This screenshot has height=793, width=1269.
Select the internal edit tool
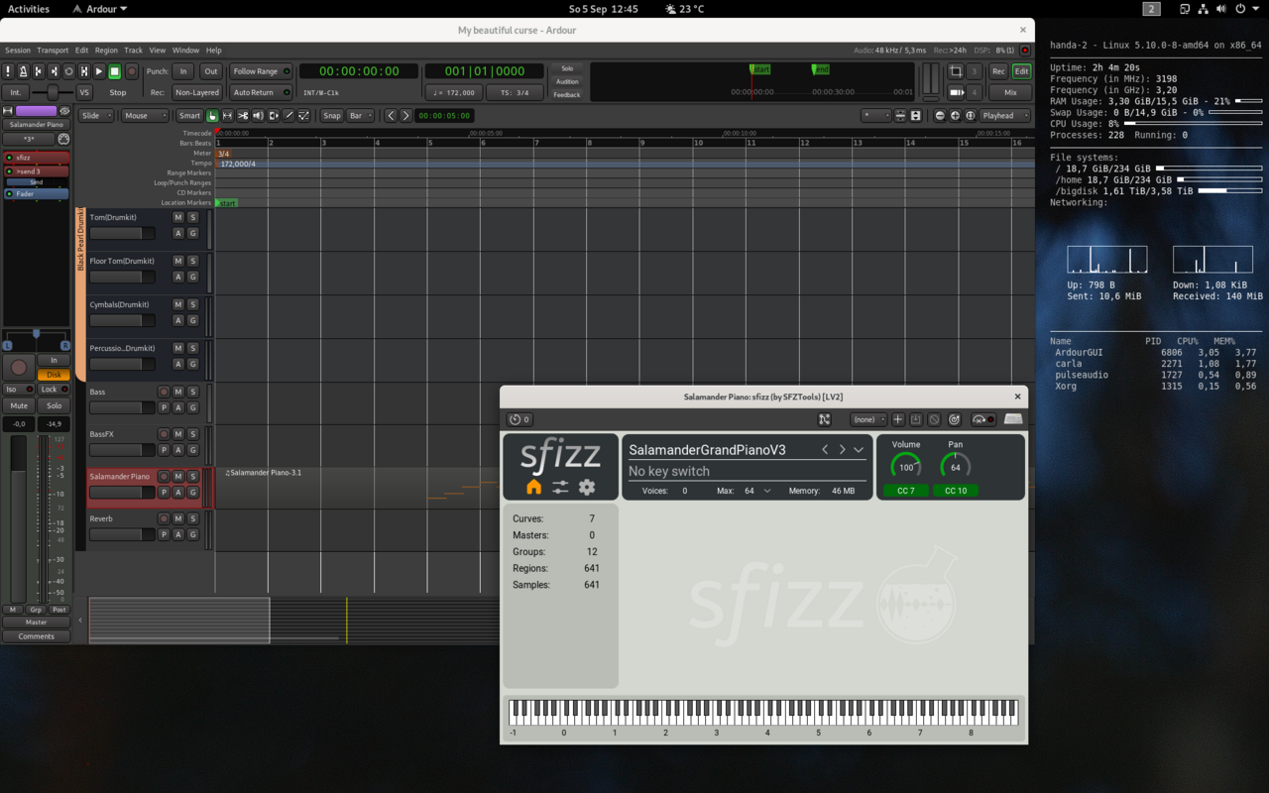(304, 116)
